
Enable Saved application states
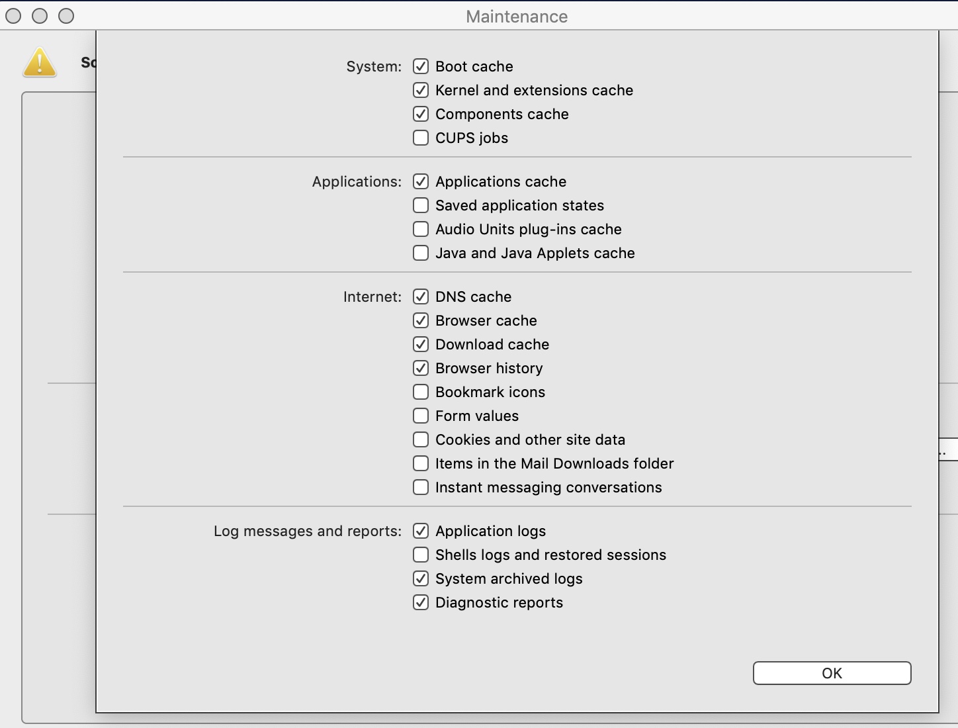[x=421, y=205]
